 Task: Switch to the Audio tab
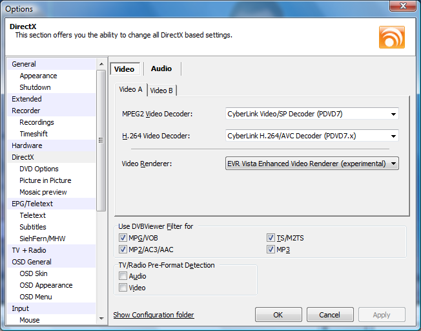coord(161,69)
